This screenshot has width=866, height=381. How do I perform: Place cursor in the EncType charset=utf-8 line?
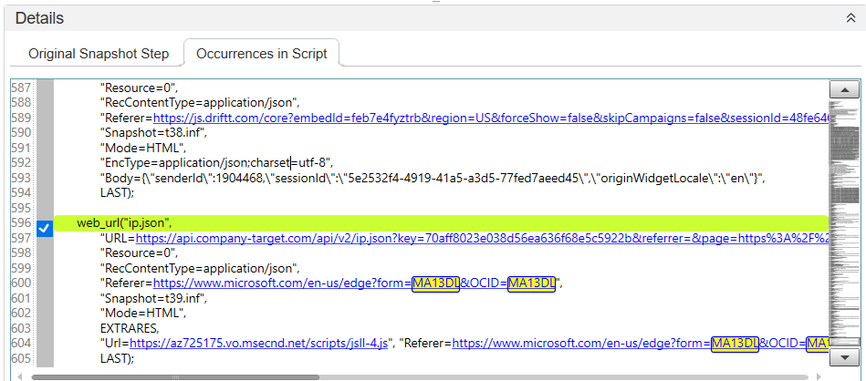tap(216, 163)
